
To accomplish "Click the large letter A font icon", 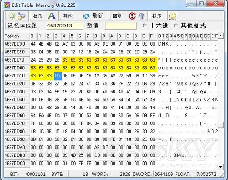I will tap(52, 16).
